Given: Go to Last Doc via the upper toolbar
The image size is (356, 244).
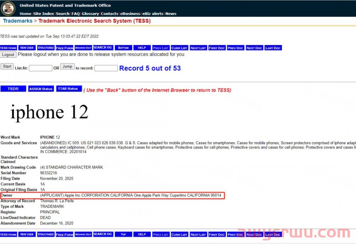Looking at the screenshot, I should point(273,48).
